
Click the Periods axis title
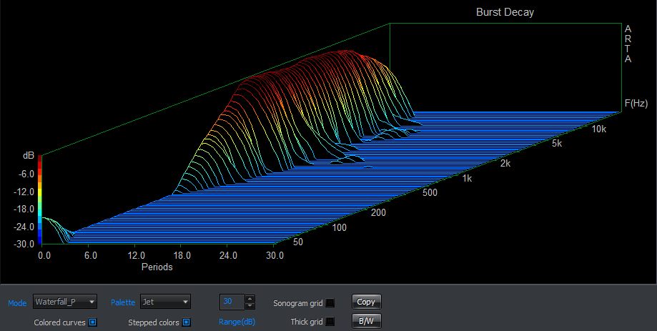[156, 267]
